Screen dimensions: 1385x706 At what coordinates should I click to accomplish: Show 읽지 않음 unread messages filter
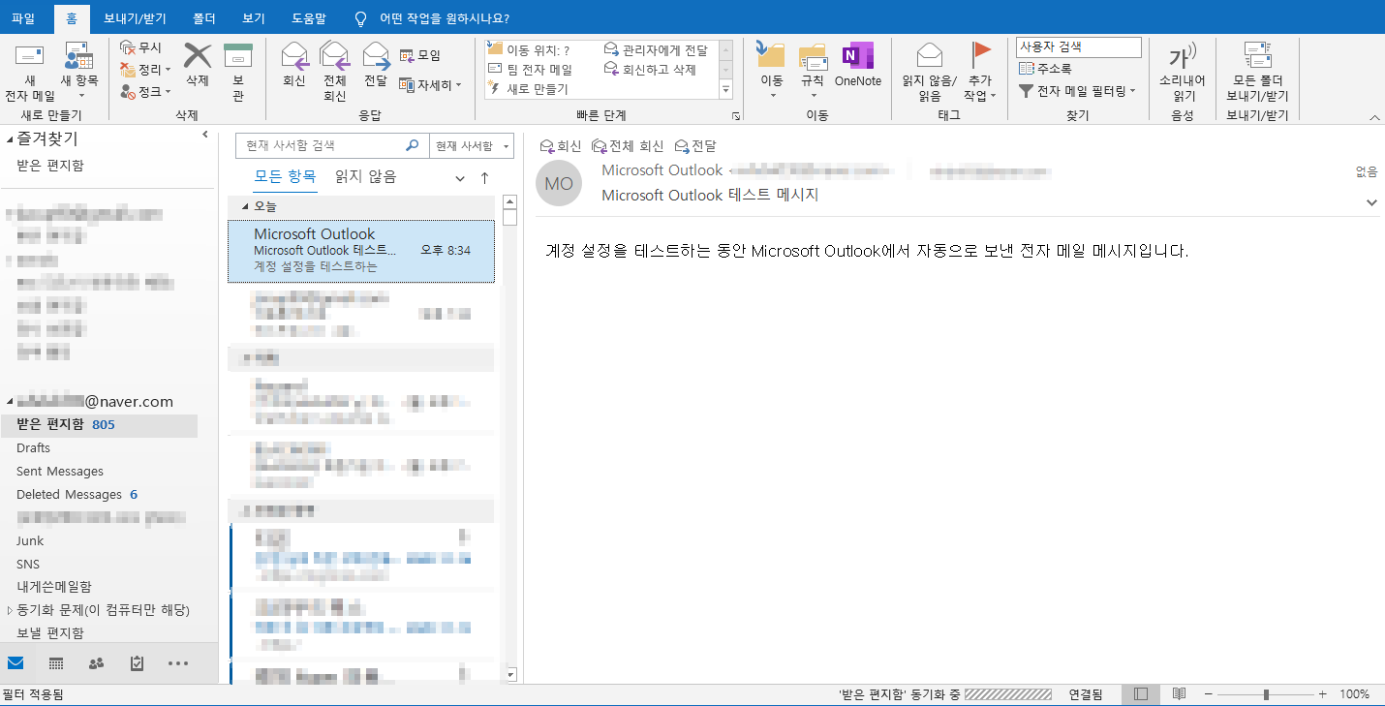[x=365, y=176]
